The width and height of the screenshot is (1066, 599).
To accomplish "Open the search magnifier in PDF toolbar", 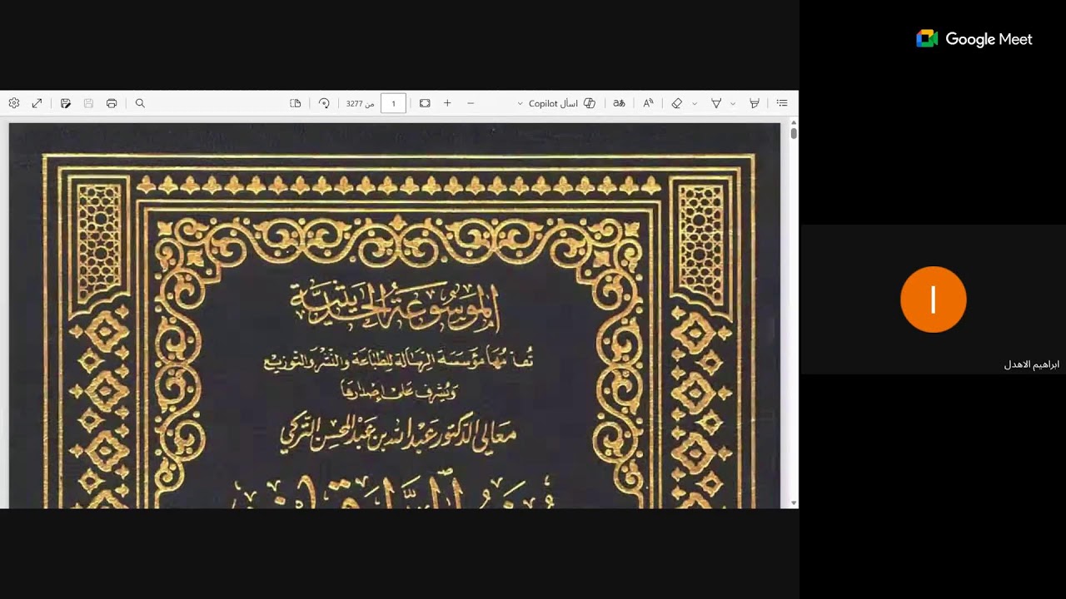I will 140,103.
